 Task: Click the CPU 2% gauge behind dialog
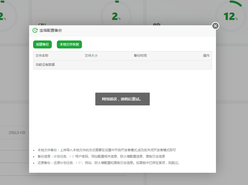pos(116,16)
